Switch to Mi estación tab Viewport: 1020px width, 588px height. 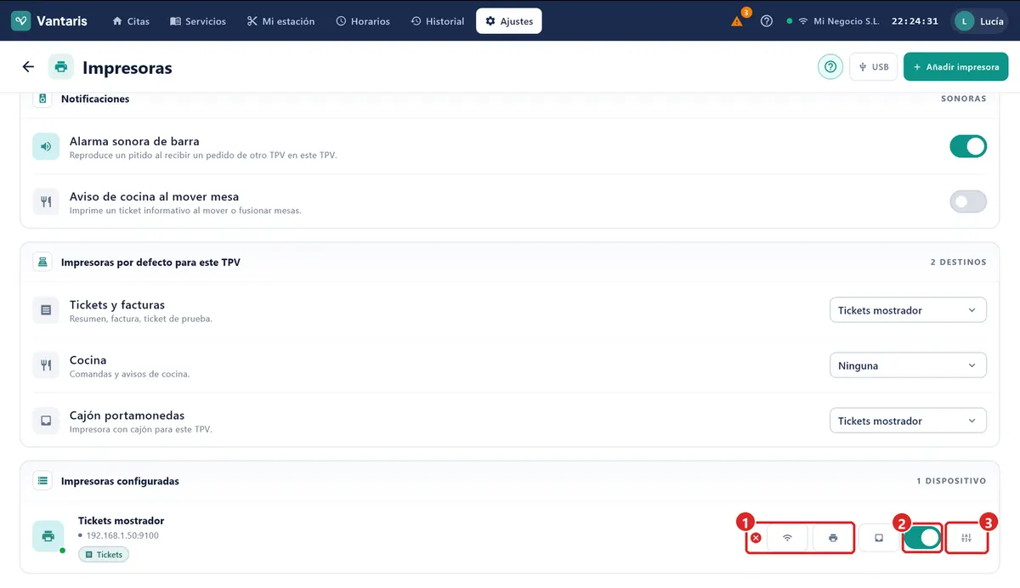280,21
